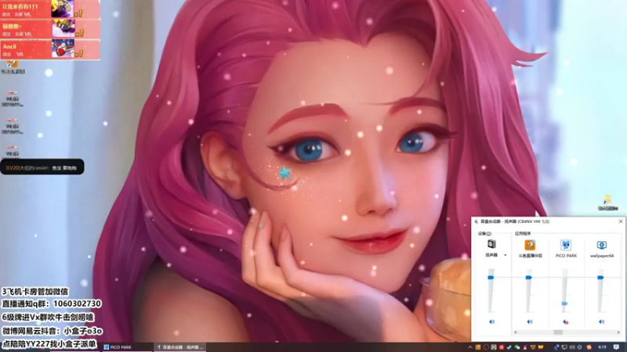Select Volume Mixer taskbar button
This screenshot has height=352, width=627.
click(x=179, y=347)
